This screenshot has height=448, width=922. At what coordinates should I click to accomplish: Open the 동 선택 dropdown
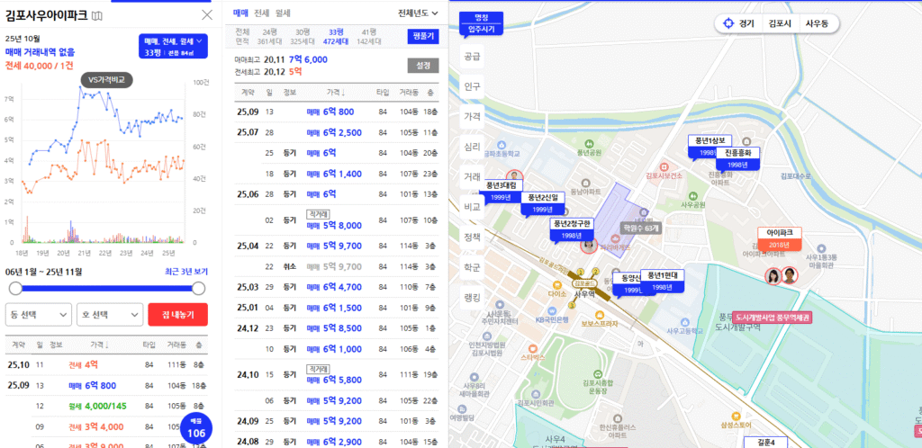click(38, 315)
